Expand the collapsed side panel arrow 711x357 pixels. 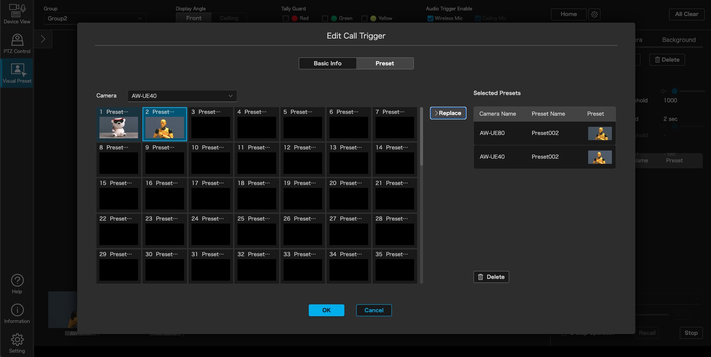(43, 39)
